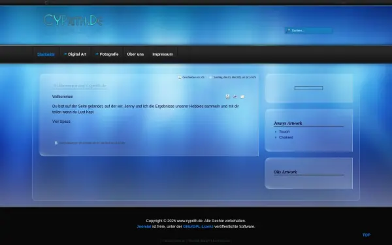Open the PDF icon next to Willkommen
Viewport: 392px width, 245px height.
point(228,97)
